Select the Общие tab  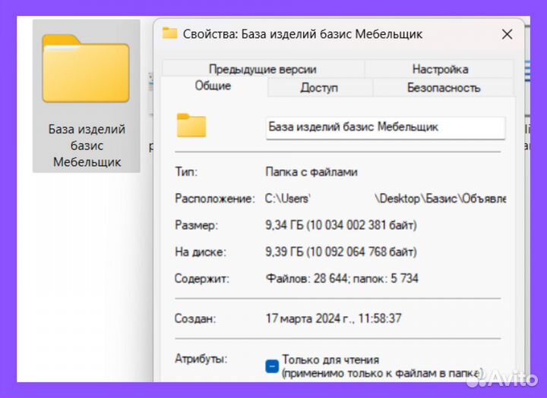(213, 86)
